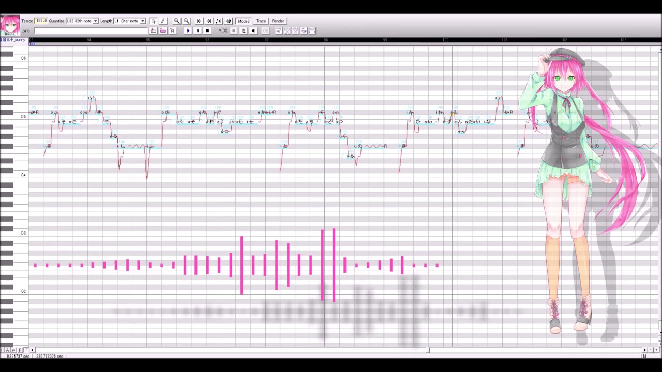Select the arrow pointer tool
The width and height of the screenshot is (662, 372).
pos(153,21)
